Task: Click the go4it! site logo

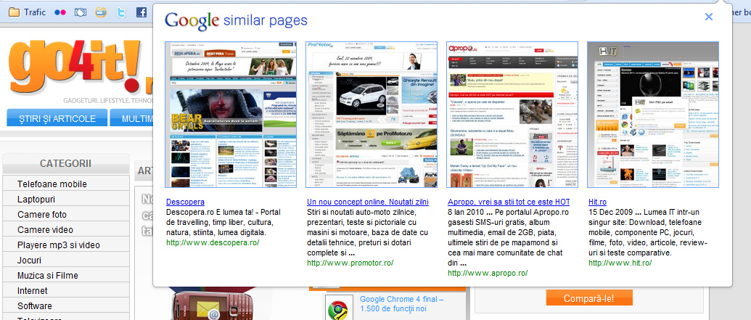Action: click(80, 65)
